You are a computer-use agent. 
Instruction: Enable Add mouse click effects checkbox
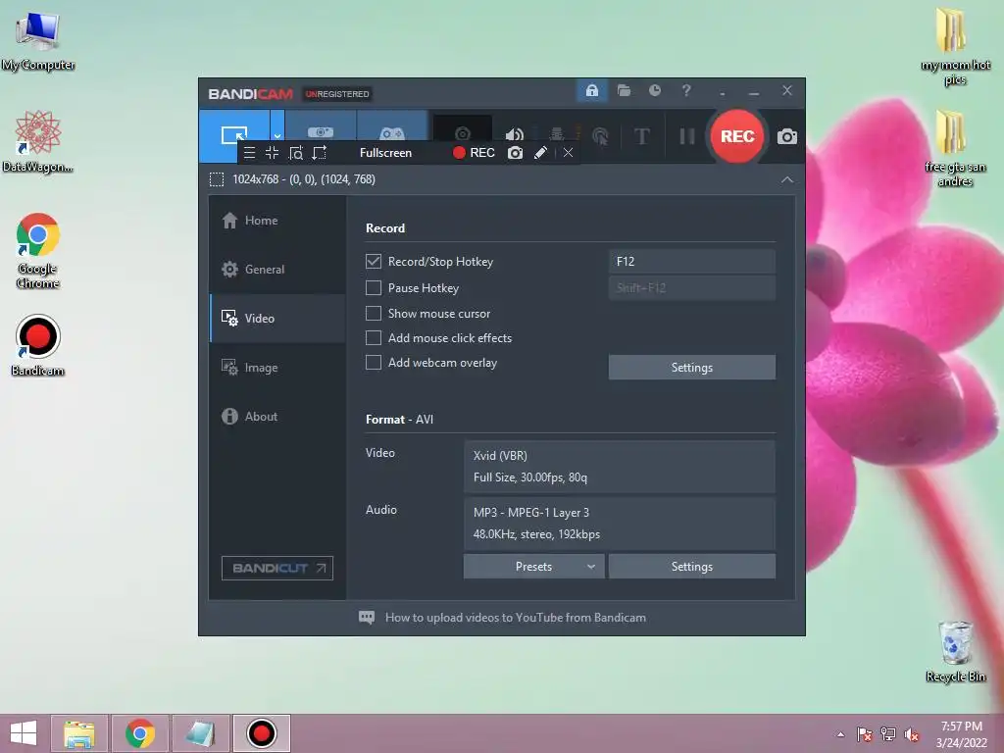pos(374,337)
